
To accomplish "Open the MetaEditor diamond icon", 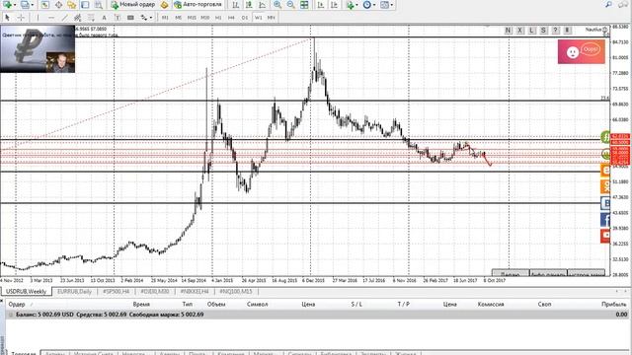I will 164,5.
